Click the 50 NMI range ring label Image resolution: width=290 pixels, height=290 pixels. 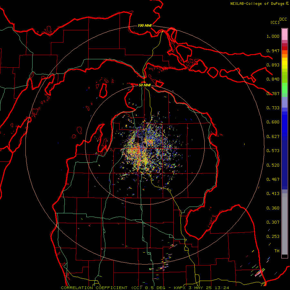(145, 85)
